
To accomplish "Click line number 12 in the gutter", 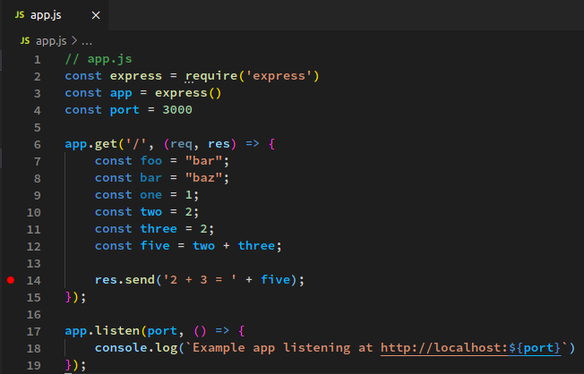I will (x=33, y=246).
